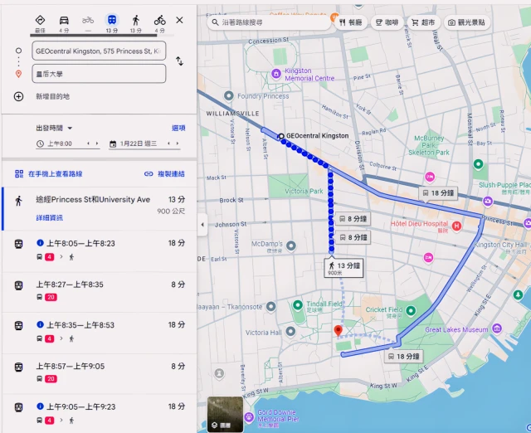The image size is (531, 433).
Task: Select the best travel mode icon
Action: [x=40, y=24]
